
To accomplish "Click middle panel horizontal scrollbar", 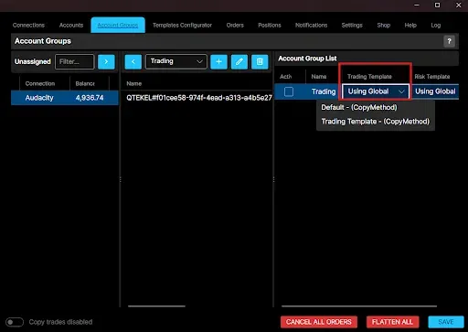I will [x=156, y=306].
